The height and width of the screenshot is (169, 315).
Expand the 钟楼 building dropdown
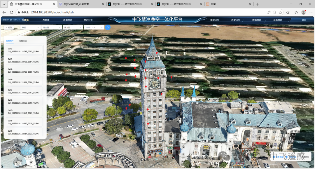pos(30,27)
